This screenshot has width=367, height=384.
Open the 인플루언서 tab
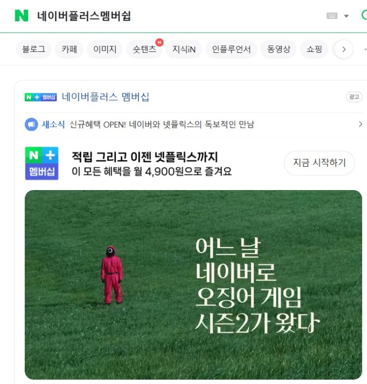(x=231, y=49)
